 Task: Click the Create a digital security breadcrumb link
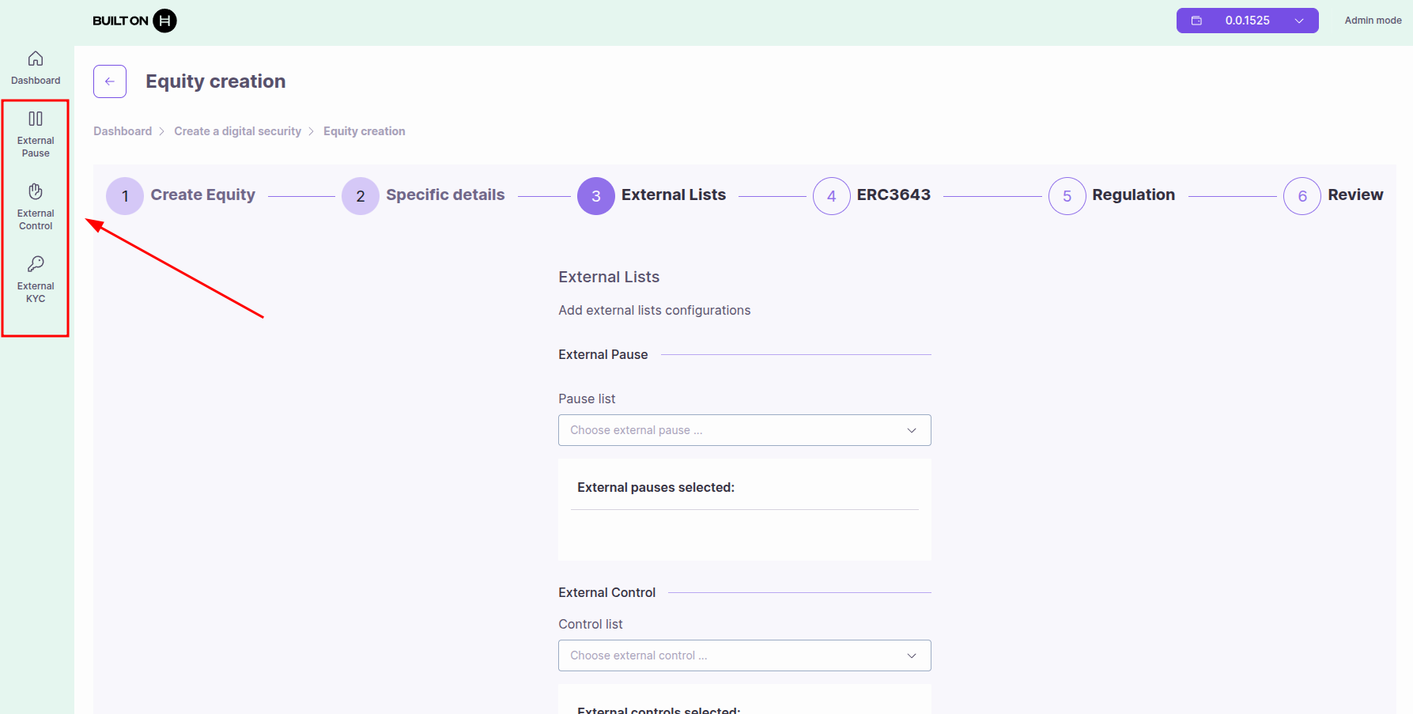point(237,130)
